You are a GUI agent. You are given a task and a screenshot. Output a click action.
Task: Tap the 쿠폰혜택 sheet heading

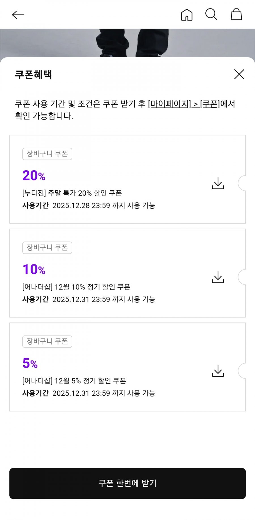tap(33, 75)
